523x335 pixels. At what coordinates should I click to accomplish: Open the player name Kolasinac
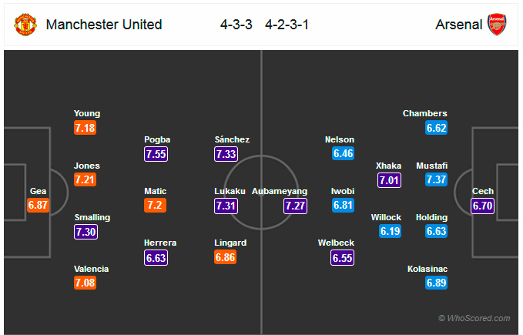click(x=427, y=269)
